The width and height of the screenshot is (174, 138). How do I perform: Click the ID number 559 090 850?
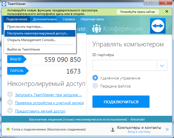62,60
